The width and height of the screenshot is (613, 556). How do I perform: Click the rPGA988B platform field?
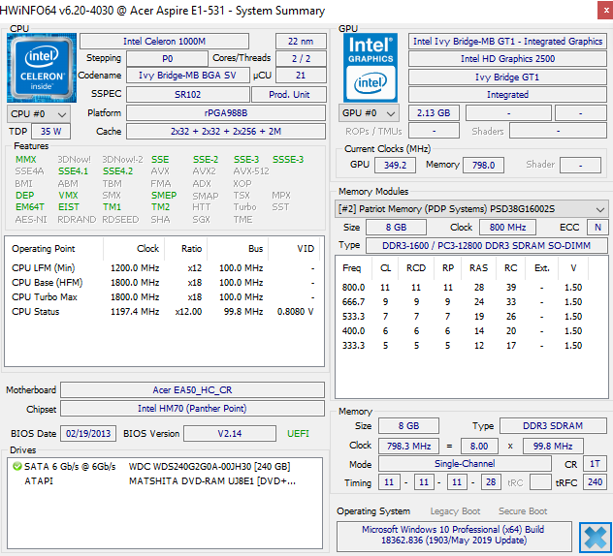[226, 112]
